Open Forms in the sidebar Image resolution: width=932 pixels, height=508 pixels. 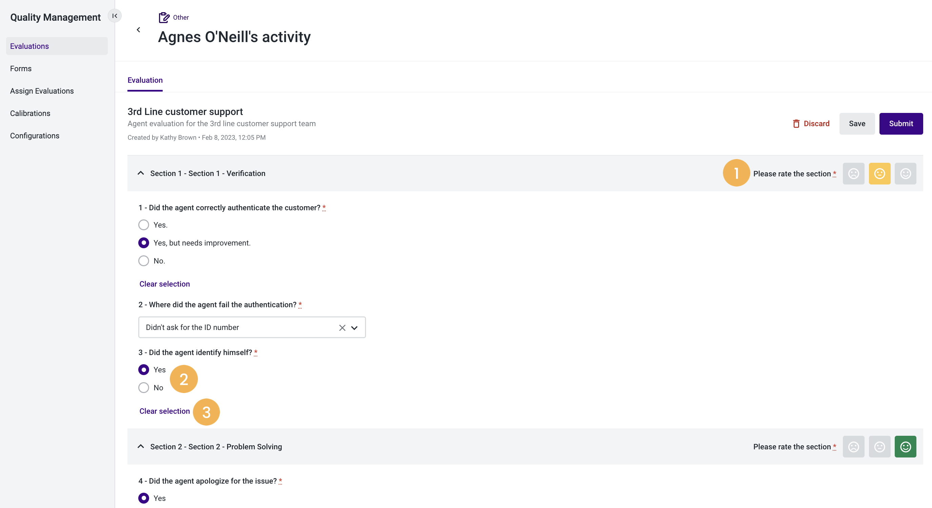21,69
